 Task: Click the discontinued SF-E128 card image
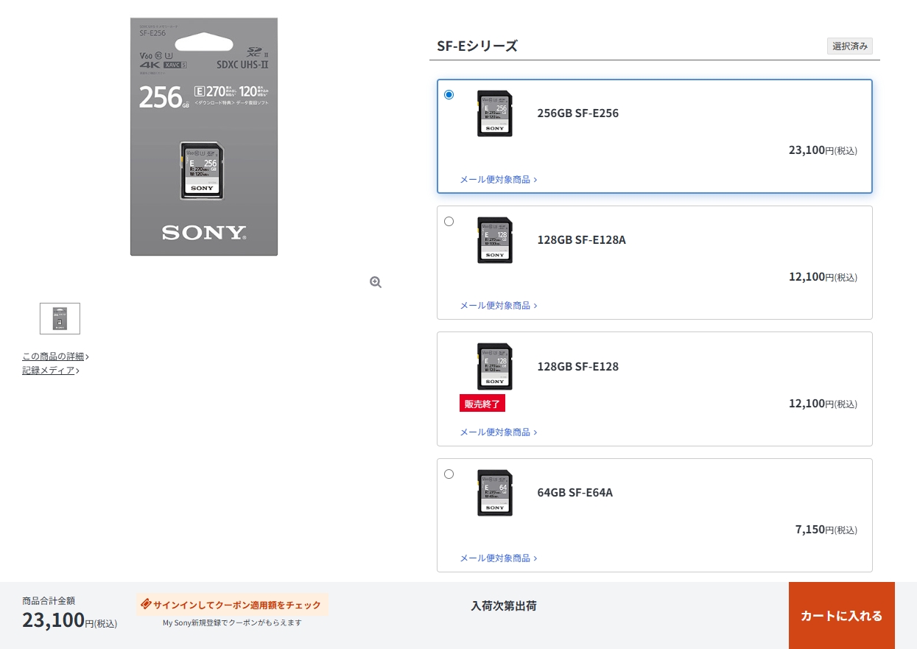click(x=494, y=366)
